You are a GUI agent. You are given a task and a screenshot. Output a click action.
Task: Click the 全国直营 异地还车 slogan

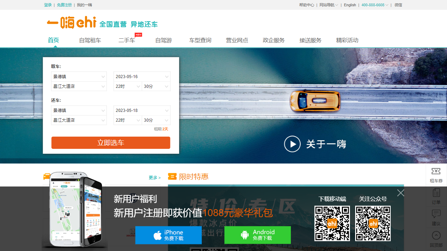(129, 24)
